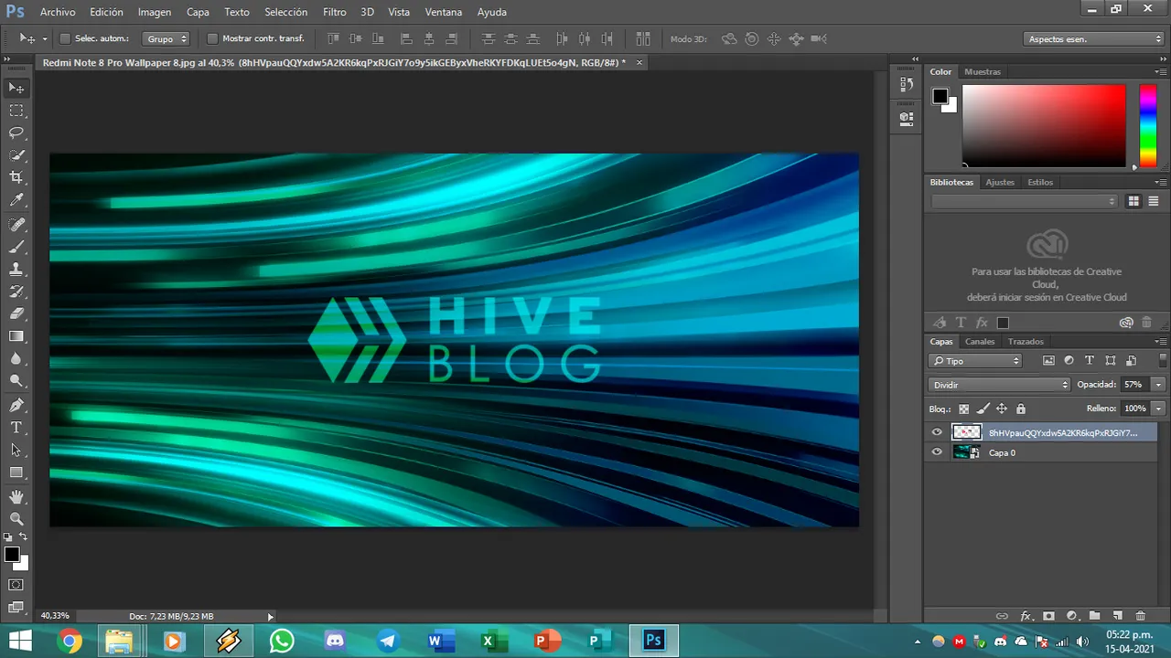1171x658 pixels.
Task: Enable Mostrar contr. transf. checkbox
Action: click(x=212, y=38)
